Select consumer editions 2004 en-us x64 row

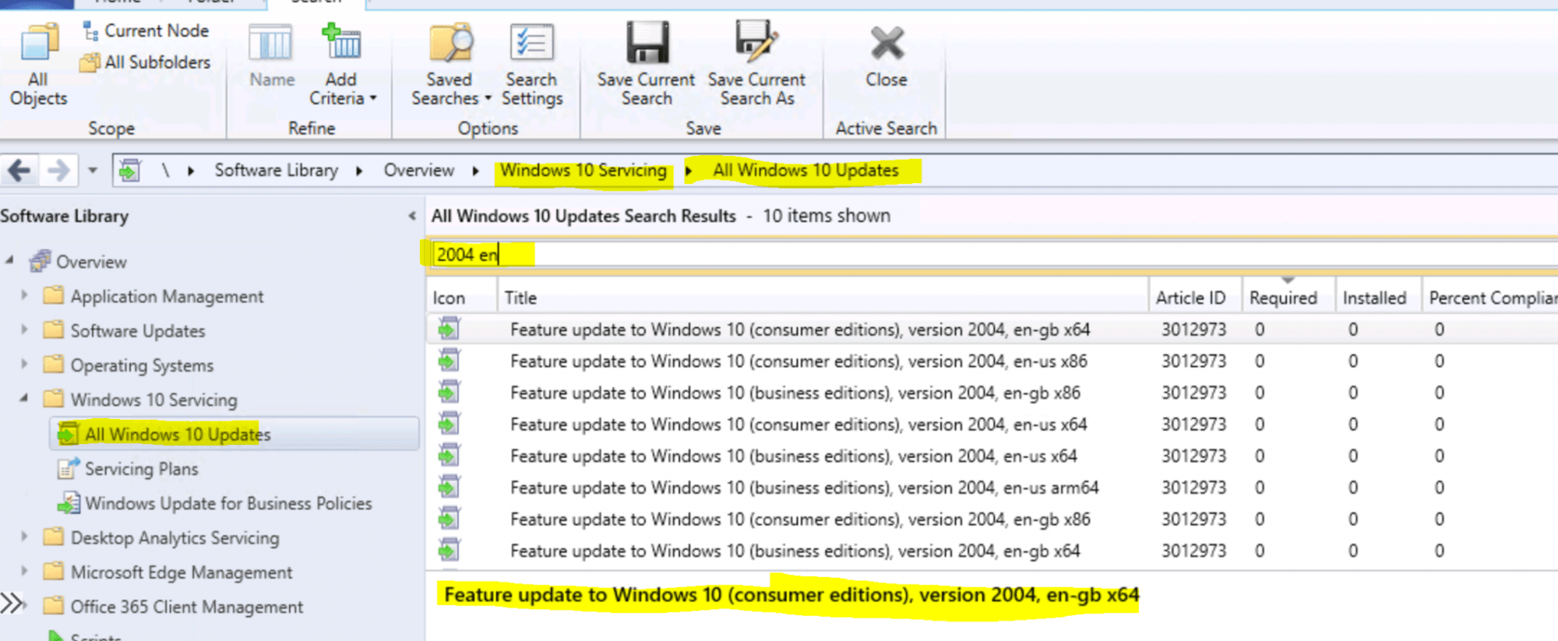[992, 424]
